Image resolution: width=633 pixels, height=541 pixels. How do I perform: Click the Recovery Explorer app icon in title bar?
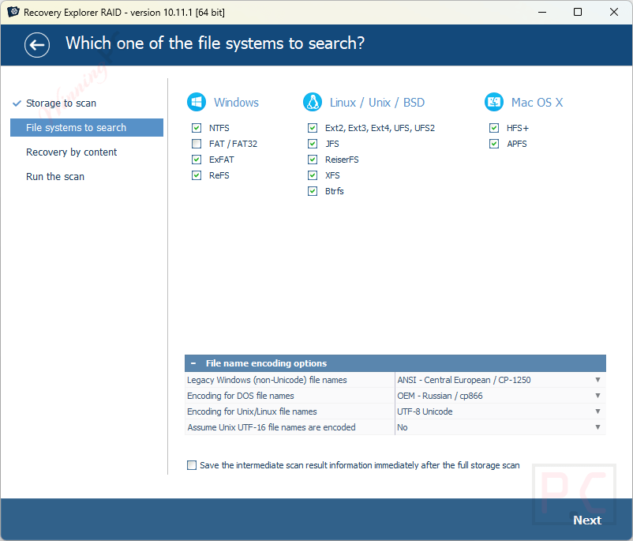point(13,12)
